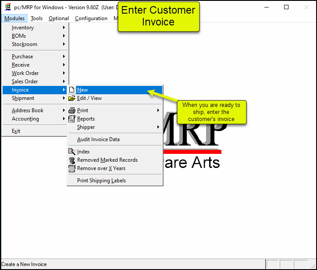Choose Exit from Modules menu

click(35, 131)
